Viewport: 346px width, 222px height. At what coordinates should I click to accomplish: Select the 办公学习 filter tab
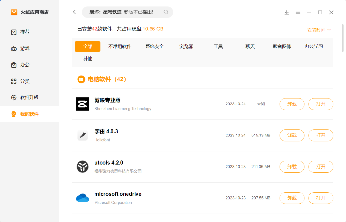tap(314, 46)
